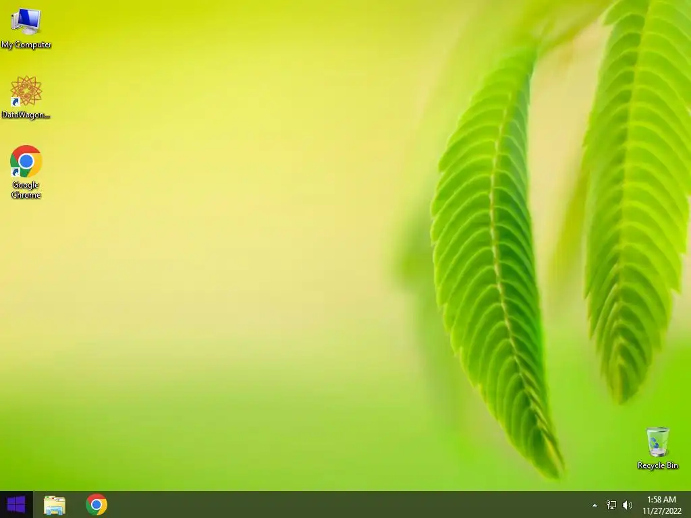This screenshot has height=518, width=691.
Task: Click the 1:58 AM taskbar clock
Action: tap(661, 500)
